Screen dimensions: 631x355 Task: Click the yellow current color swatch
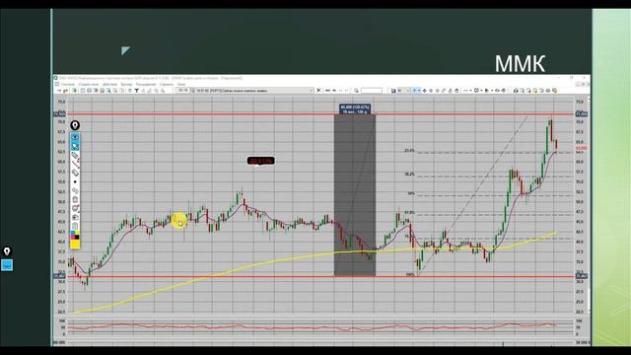tap(75, 244)
